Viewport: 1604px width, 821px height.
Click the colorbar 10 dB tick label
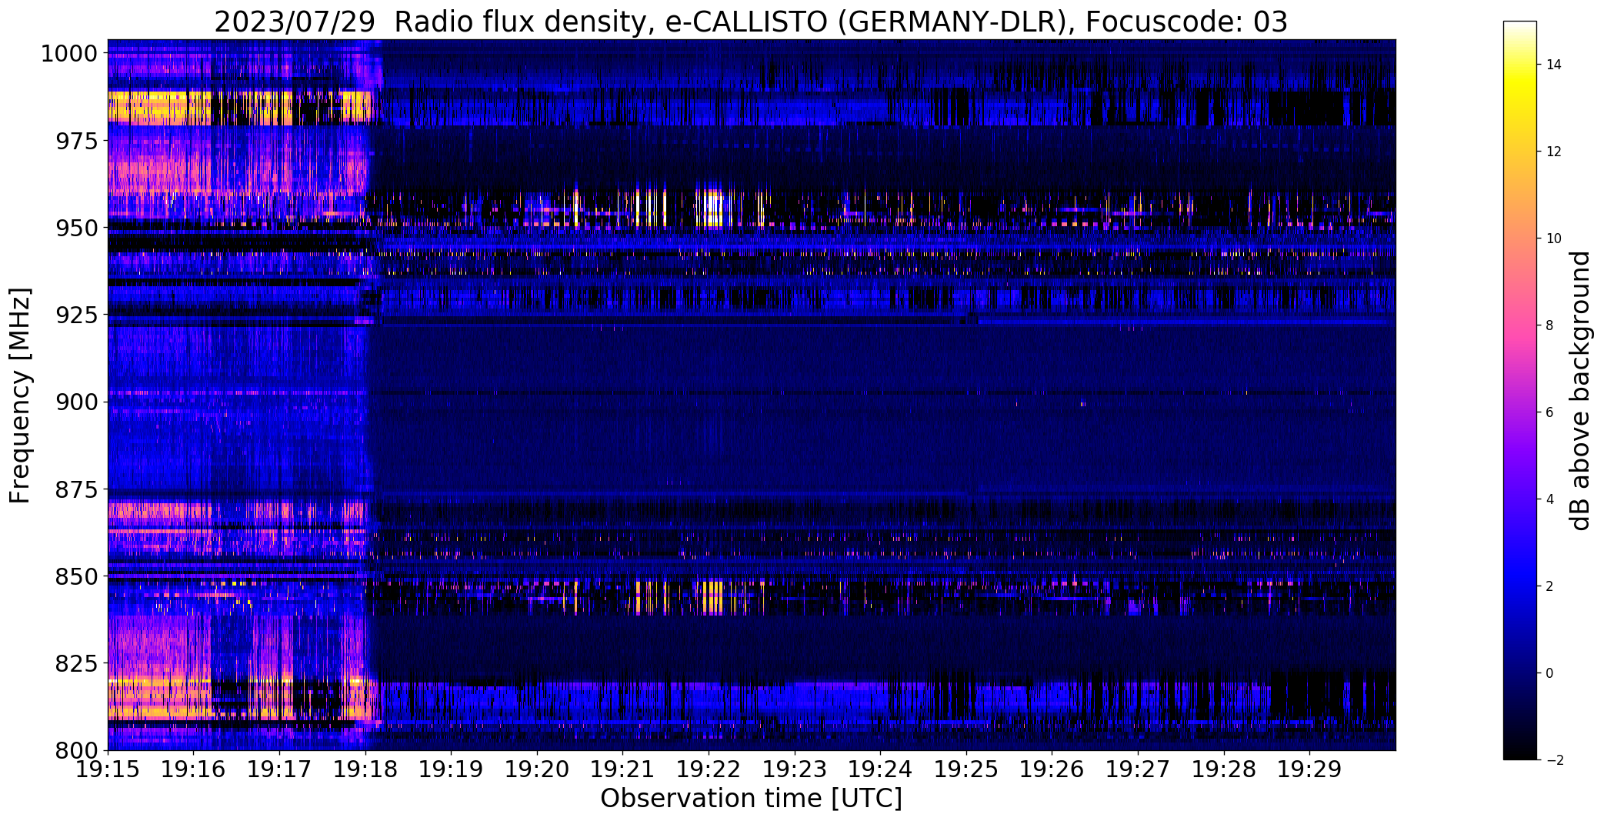coord(1554,239)
